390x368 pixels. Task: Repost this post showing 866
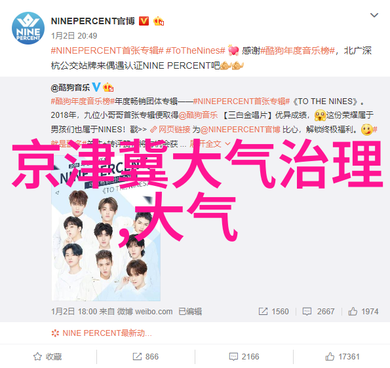[x=146, y=357]
